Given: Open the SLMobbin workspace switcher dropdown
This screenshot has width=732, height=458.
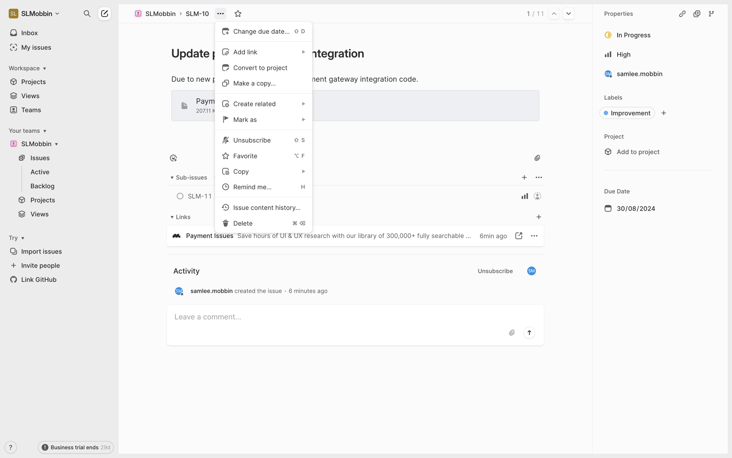Looking at the screenshot, I should click(x=34, y=14).
